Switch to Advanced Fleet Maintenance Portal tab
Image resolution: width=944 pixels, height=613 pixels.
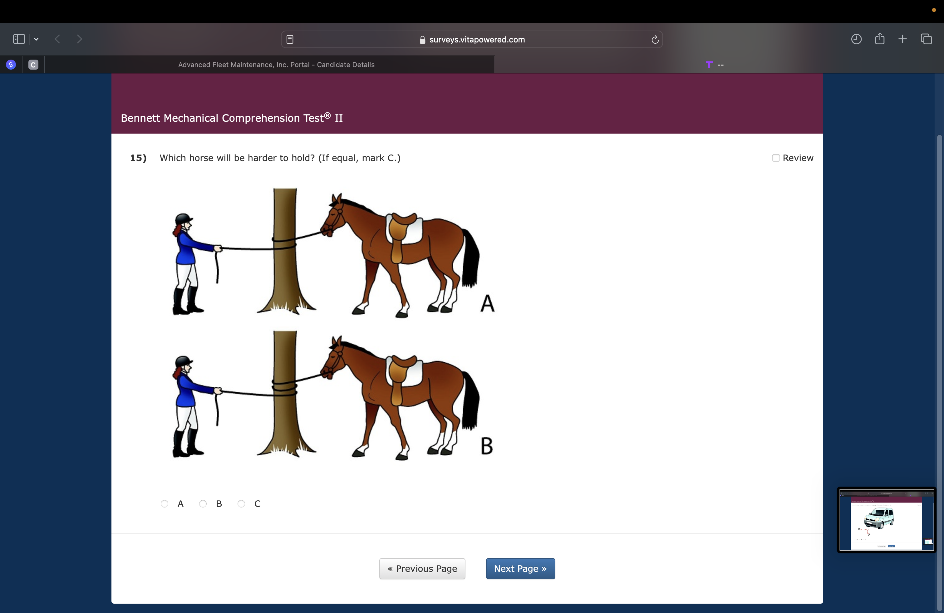[276, 65]
